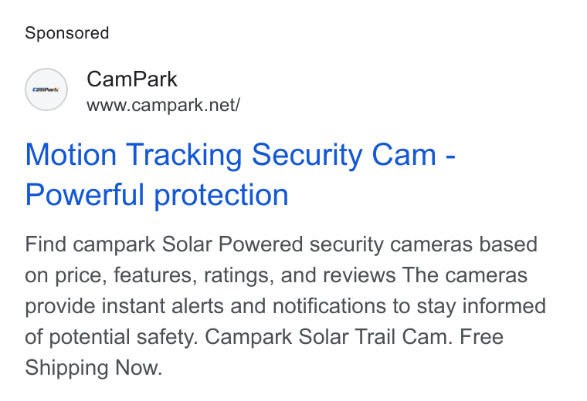Click the word 'Security' in the blue headline
The width and height of the screenshot is (587, 401).
click(307, 155)
